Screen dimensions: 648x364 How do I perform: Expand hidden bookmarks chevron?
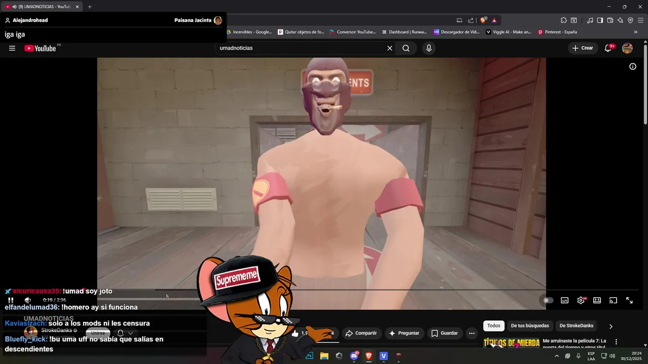pos(636,32)
